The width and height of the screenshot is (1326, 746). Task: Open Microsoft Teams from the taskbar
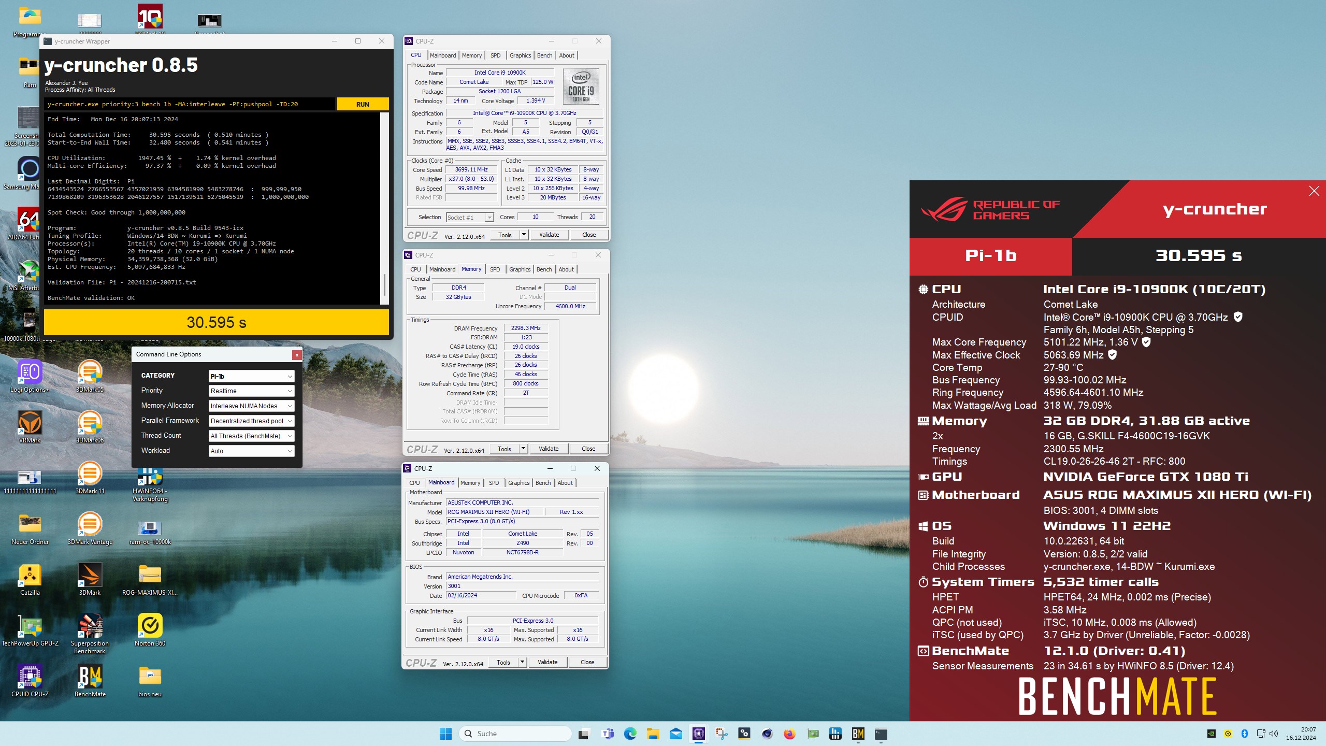click(607, 734)
